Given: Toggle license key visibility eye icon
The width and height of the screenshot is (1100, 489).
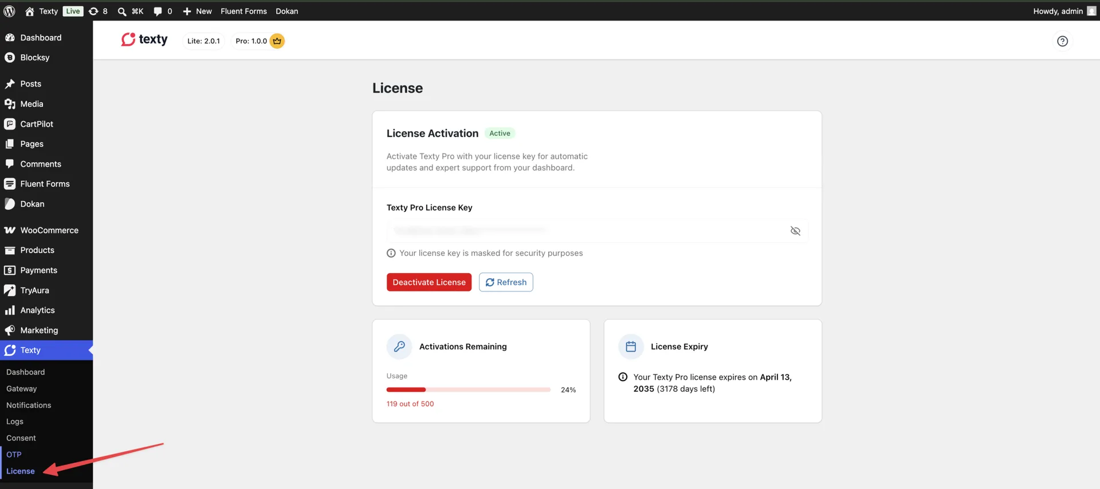Looking at the screenshot, I should pyautogui.click(x=795, y=231).
